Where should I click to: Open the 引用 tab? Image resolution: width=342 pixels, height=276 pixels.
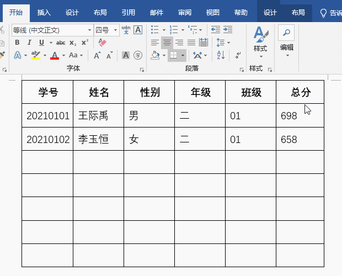128,13
